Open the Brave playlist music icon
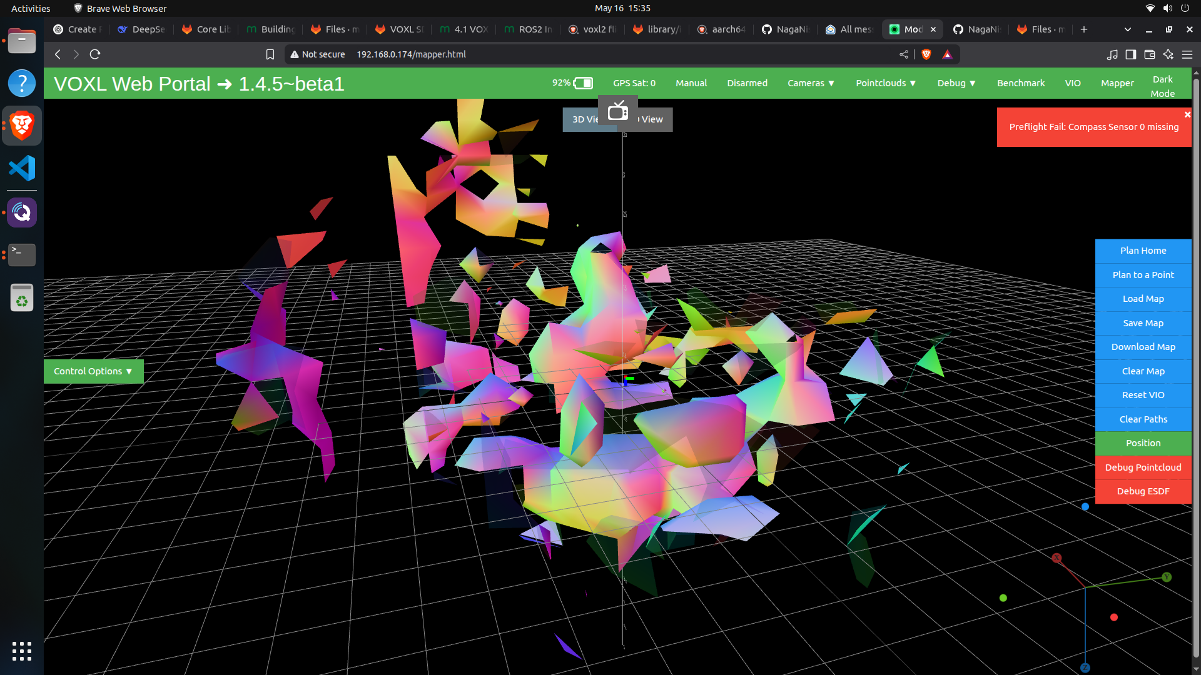This screenshot has height=675, width=1201. [1112, 54]
